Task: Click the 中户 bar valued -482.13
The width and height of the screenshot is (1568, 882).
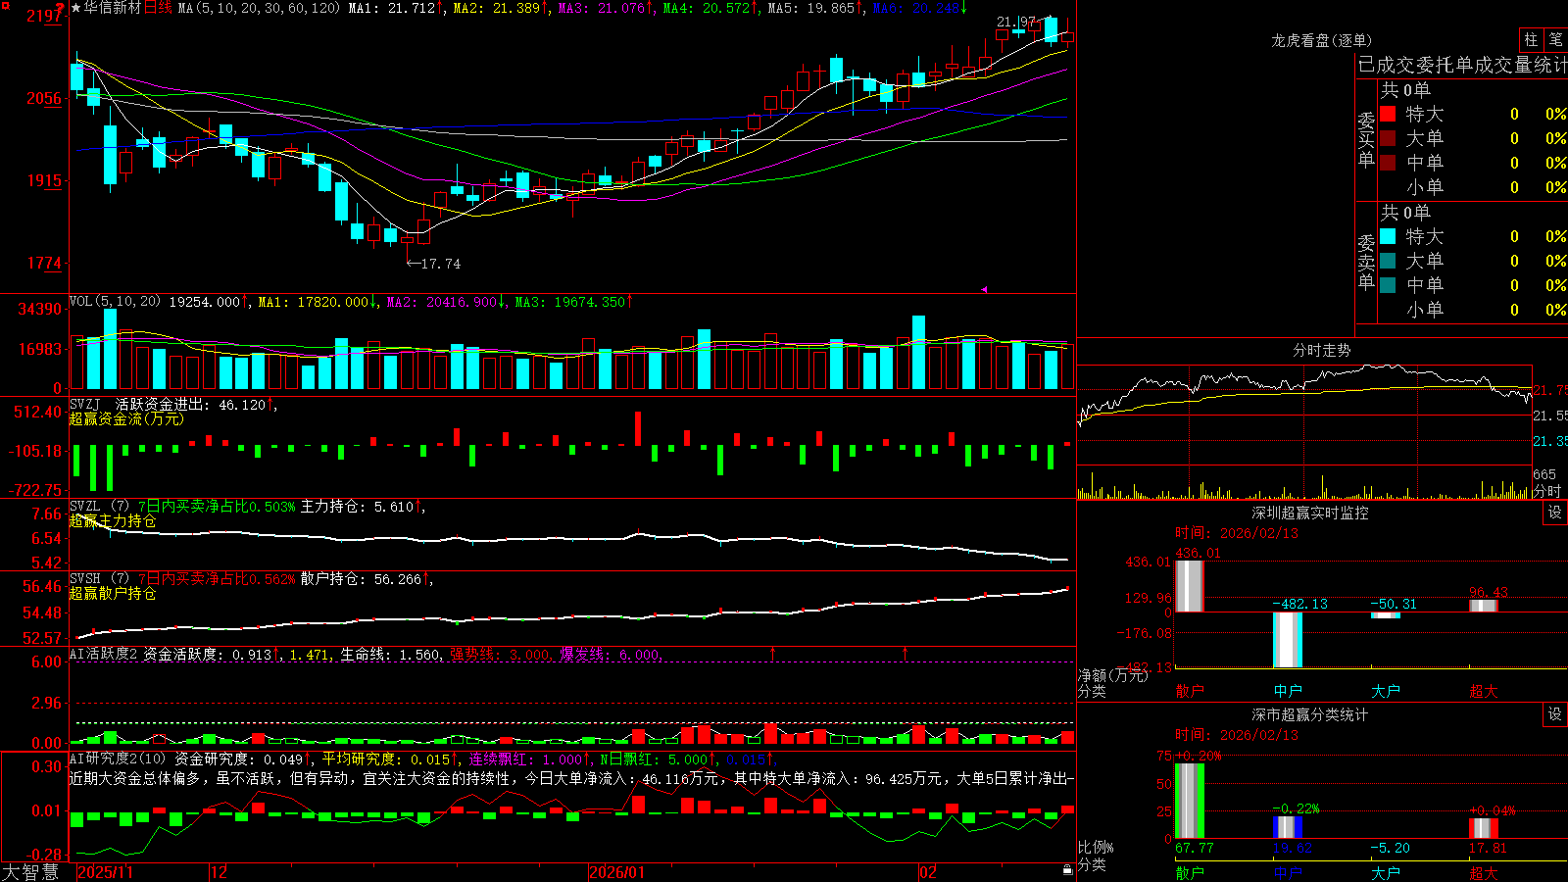Action: (x=1287, y=640)
